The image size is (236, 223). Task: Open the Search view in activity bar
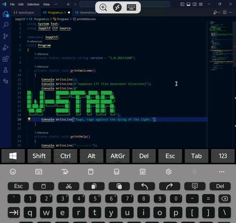tap(6, 25)
